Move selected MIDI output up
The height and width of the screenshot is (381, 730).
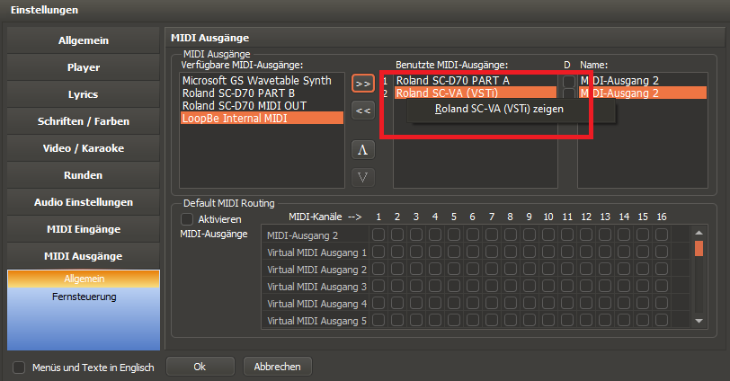[x=363, y=149]
